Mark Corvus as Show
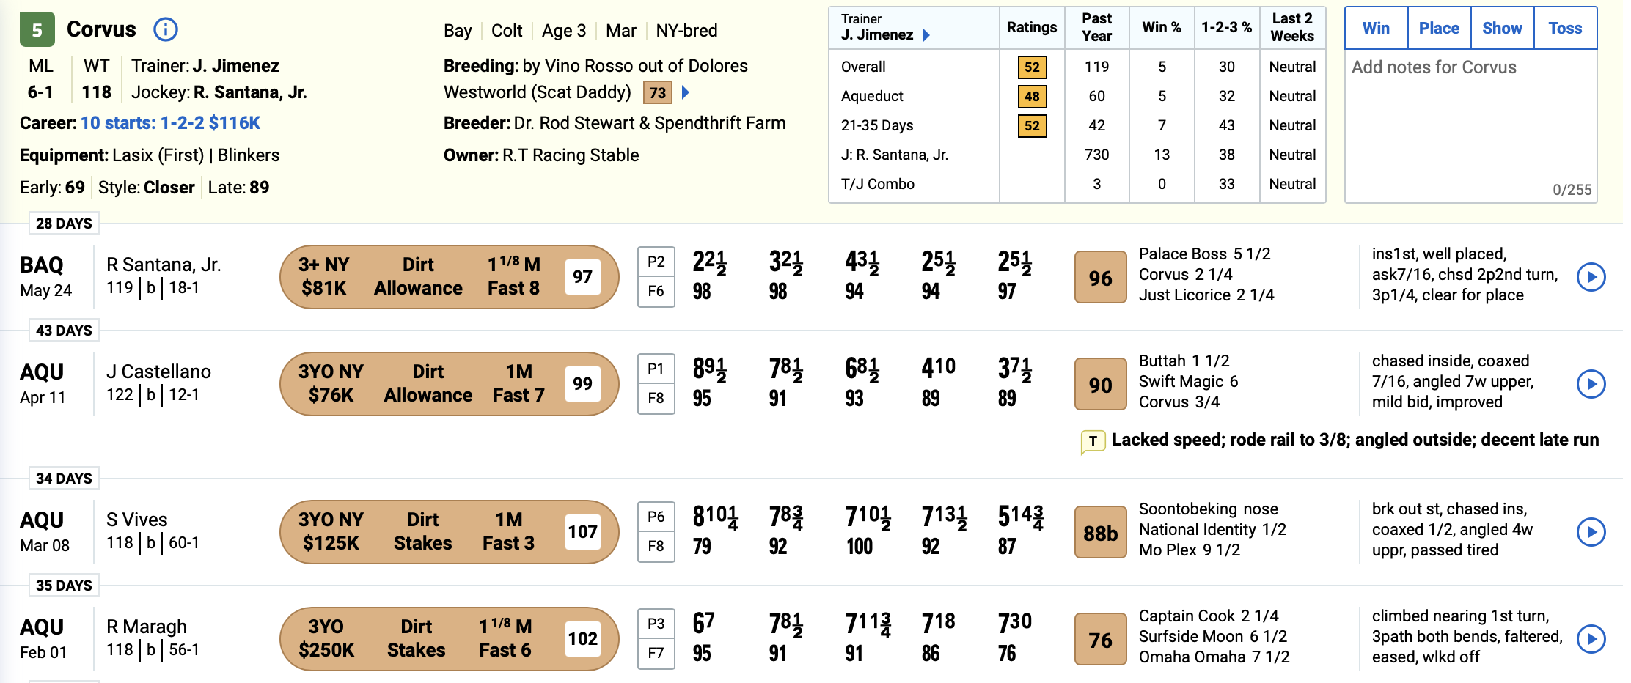Viewport: 1631px width, 683px height. (x=1502, y=28)
